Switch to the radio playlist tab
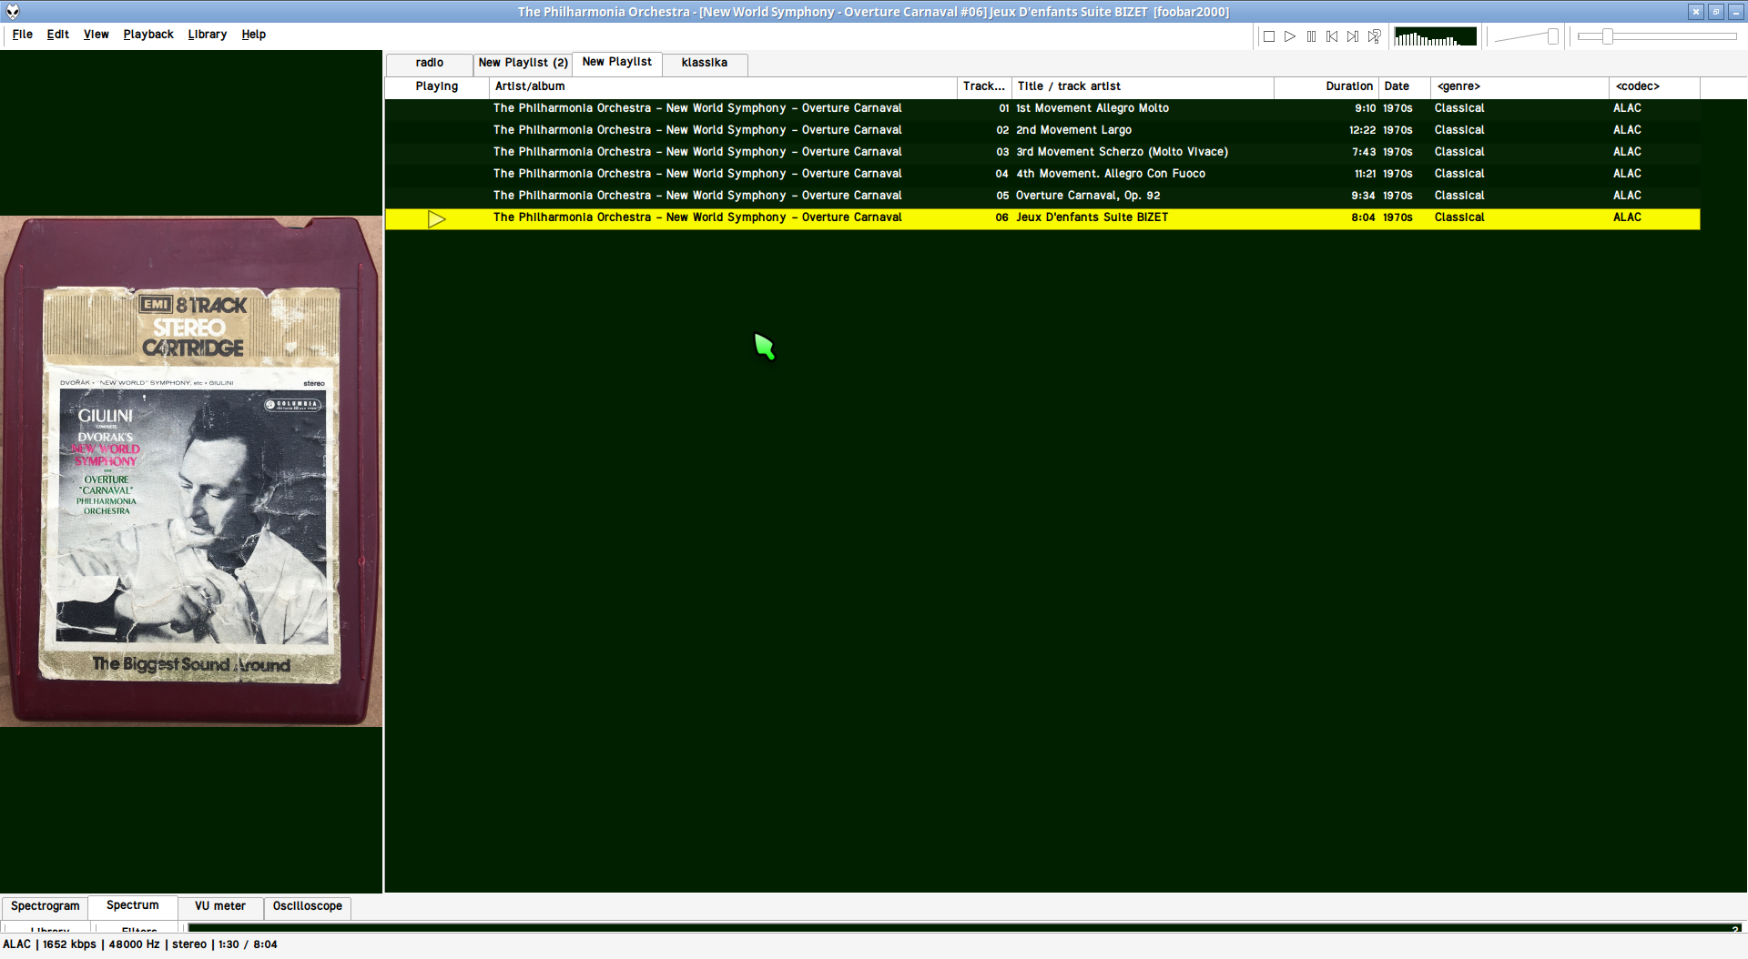 [430, 64]
